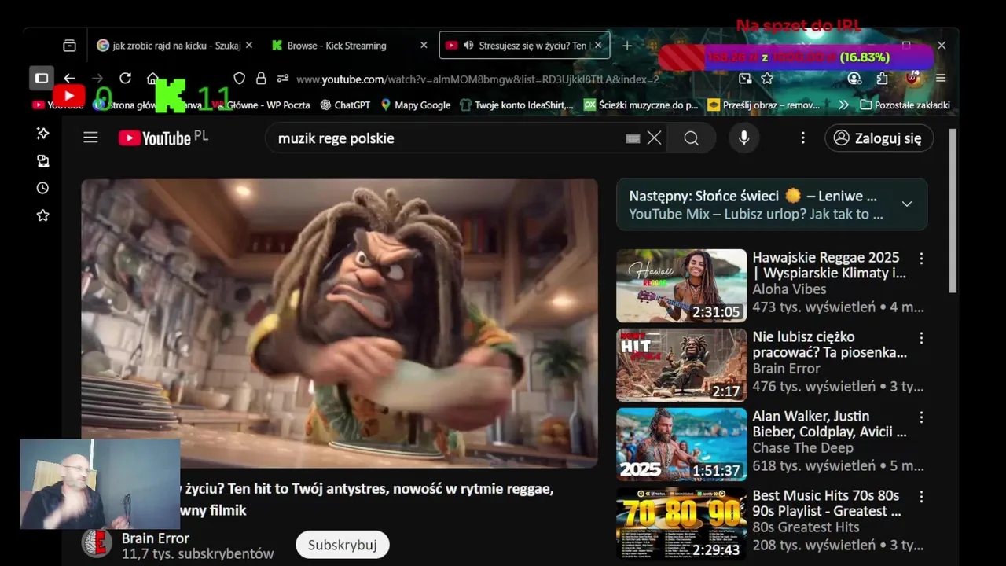
Task: Clear the YouTube search box text
Action: pyautogui.click(x=654, y=138)
